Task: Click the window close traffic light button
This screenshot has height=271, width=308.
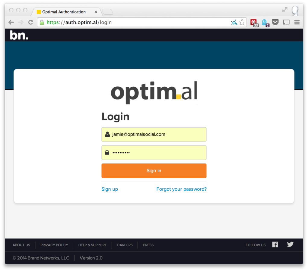Action: tap(11, 10)
